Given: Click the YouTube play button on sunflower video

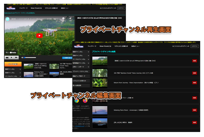Looking at the screenshot, I should [x=40, y=36].
